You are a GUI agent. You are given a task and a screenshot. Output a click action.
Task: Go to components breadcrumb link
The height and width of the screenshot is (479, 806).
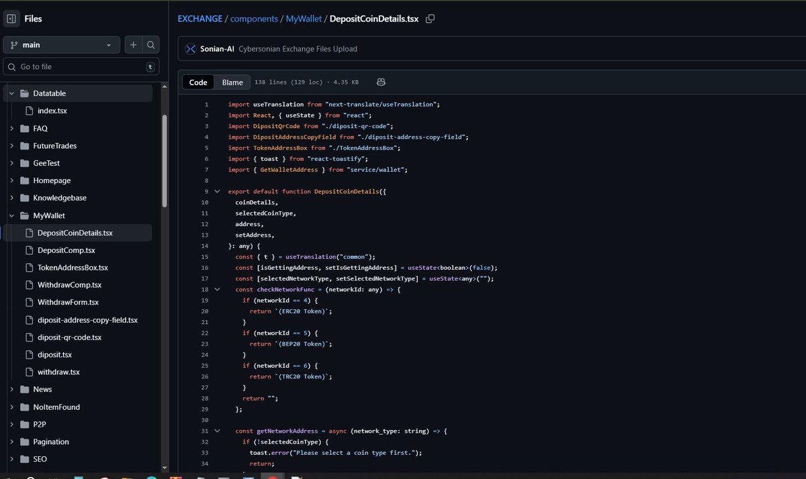click(254, 19)
